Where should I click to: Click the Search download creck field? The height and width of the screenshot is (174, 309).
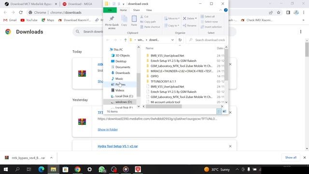[x=206, y=40]
